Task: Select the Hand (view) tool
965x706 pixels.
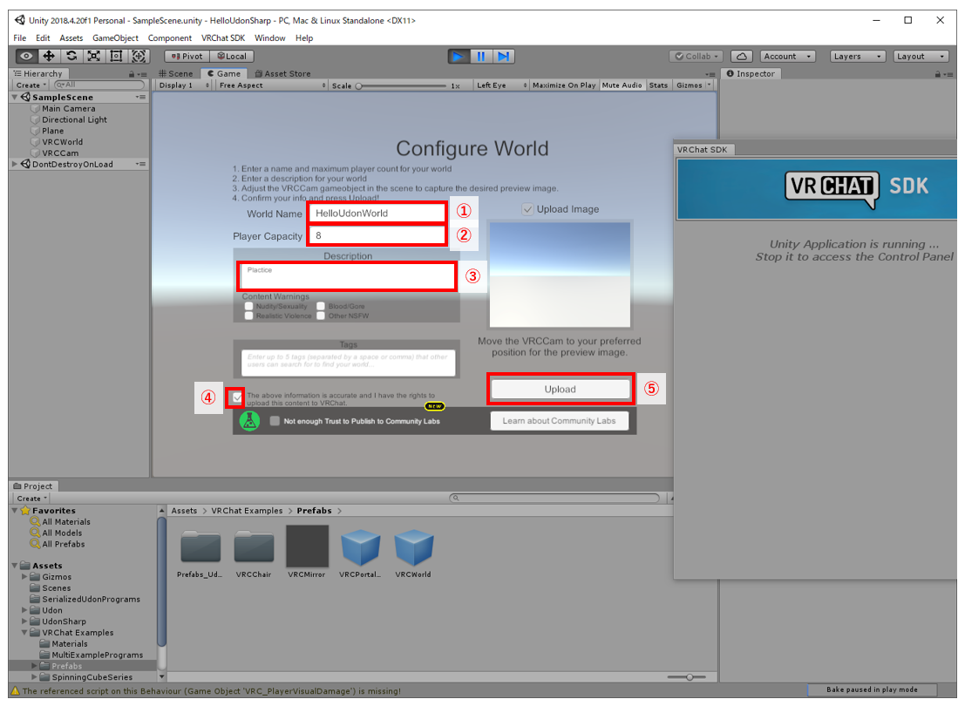Action: click(26, 56)
